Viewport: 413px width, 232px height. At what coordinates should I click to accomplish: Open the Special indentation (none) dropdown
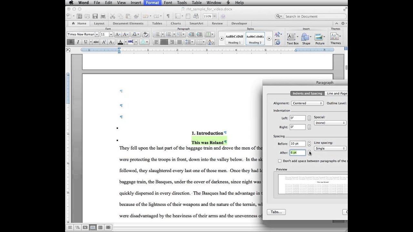[x=330, y=123]
